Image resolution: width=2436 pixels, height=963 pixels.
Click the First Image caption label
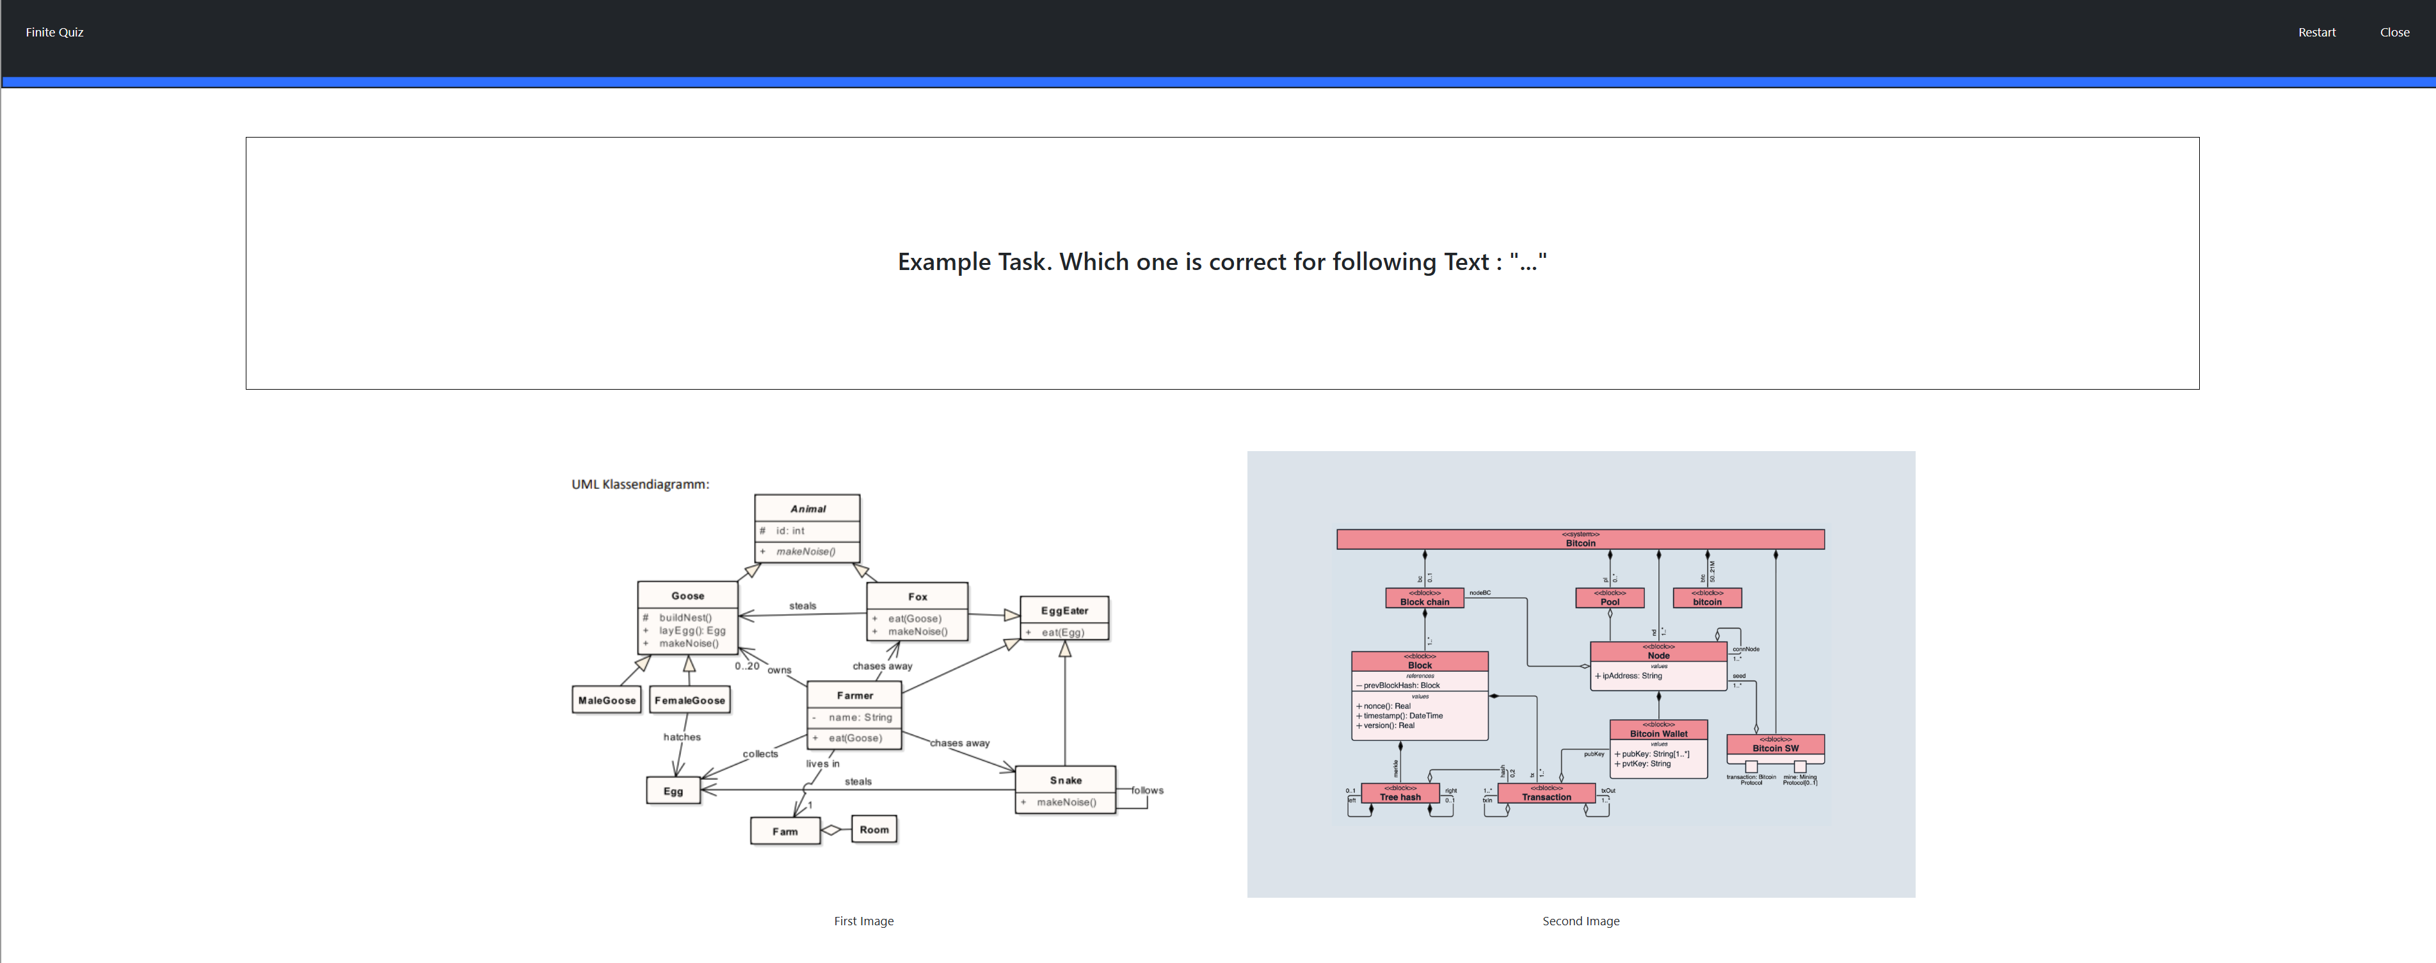863,921
